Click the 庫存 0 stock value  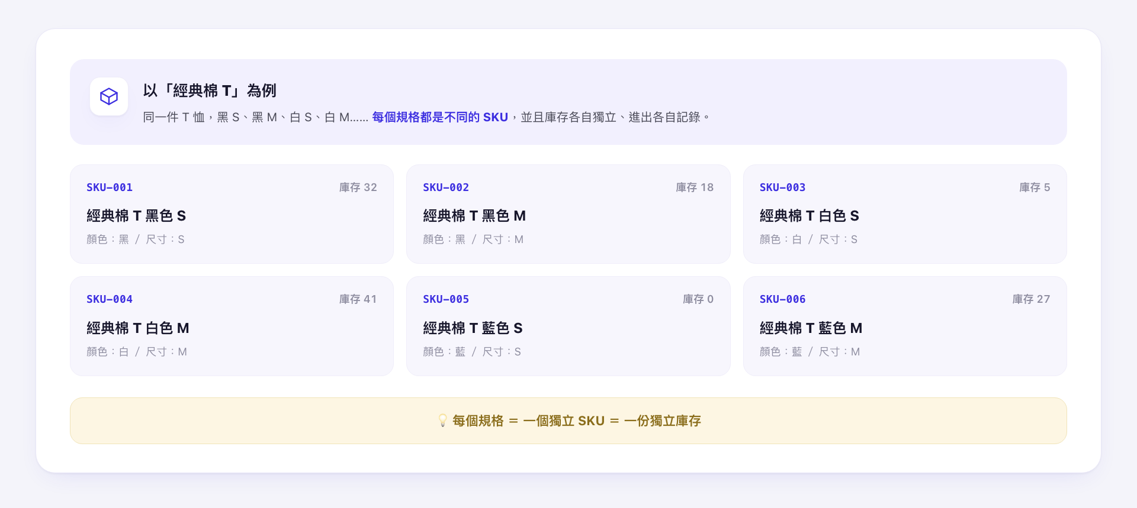tap(698, 299)
